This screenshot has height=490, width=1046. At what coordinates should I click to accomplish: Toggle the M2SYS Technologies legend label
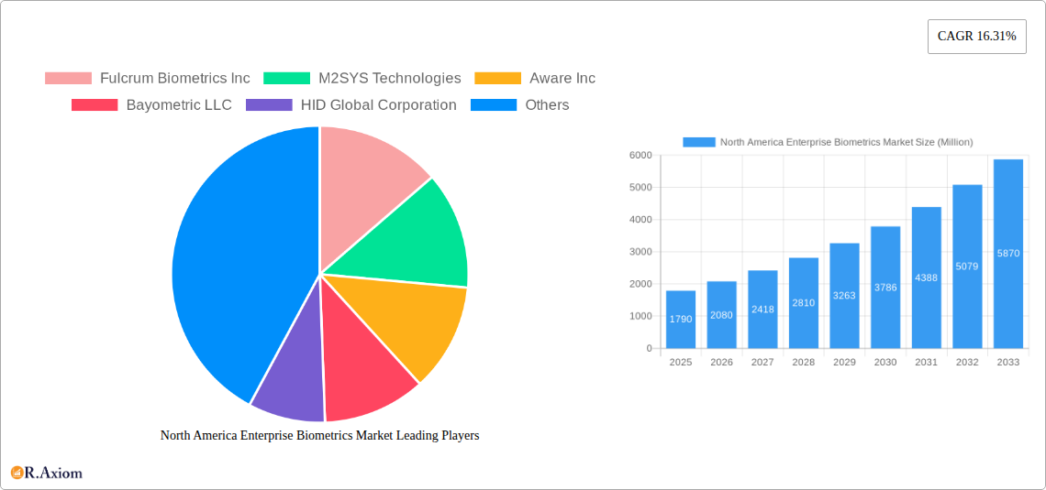coord(390,79)
